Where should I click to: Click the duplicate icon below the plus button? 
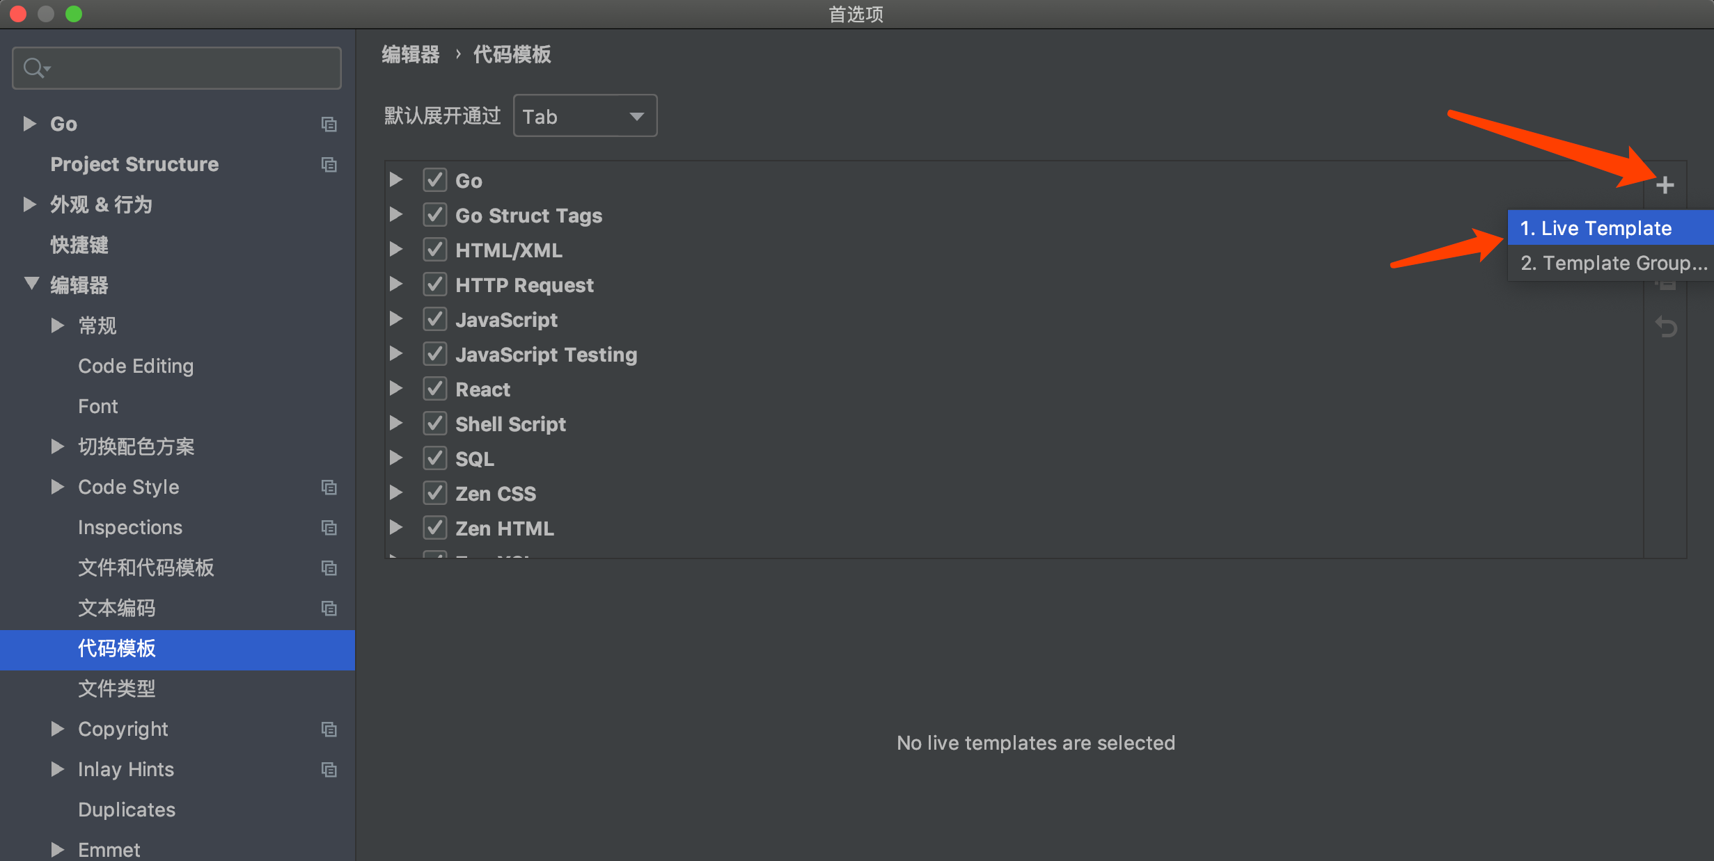coord(1667,285)
